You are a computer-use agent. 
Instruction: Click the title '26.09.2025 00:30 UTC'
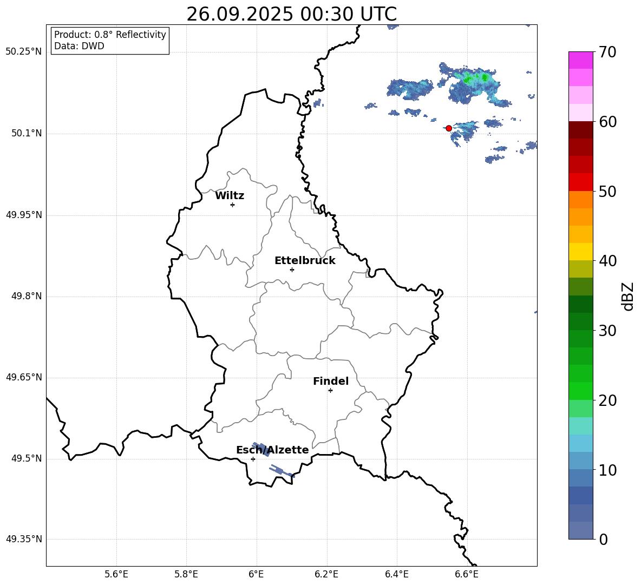[x=291, y=14]
